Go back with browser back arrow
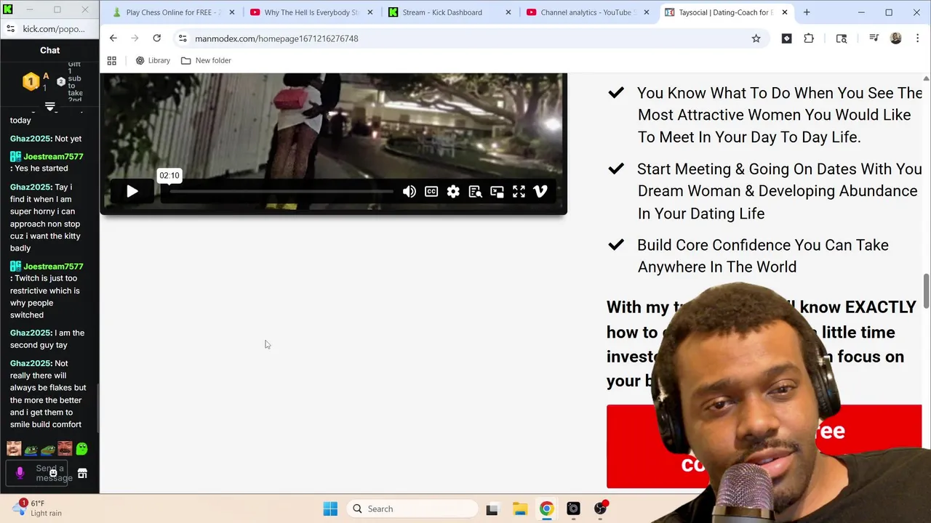Viewport: 931px width, 523px height. point(113,38)
